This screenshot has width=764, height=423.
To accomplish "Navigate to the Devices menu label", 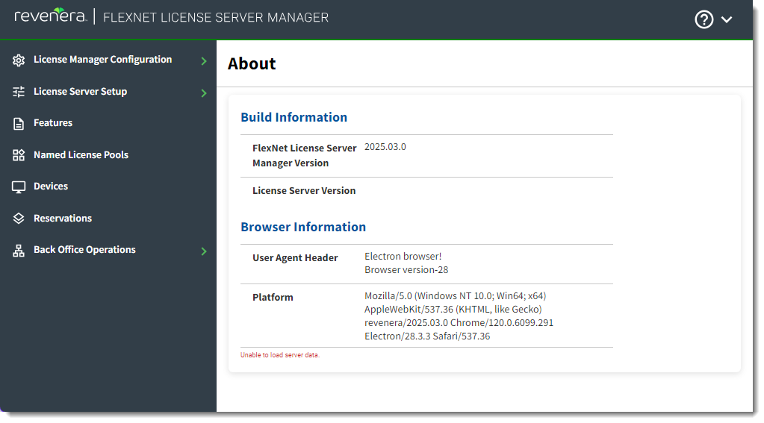I will pyautogui.click(x=51, y=187).
